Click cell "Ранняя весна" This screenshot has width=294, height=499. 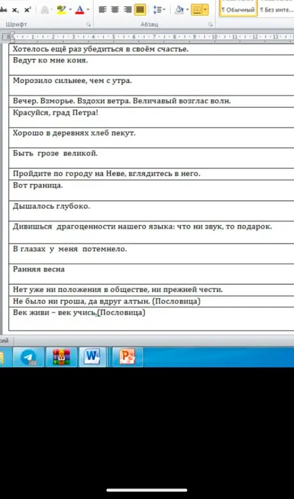click(x=151, y=274)
